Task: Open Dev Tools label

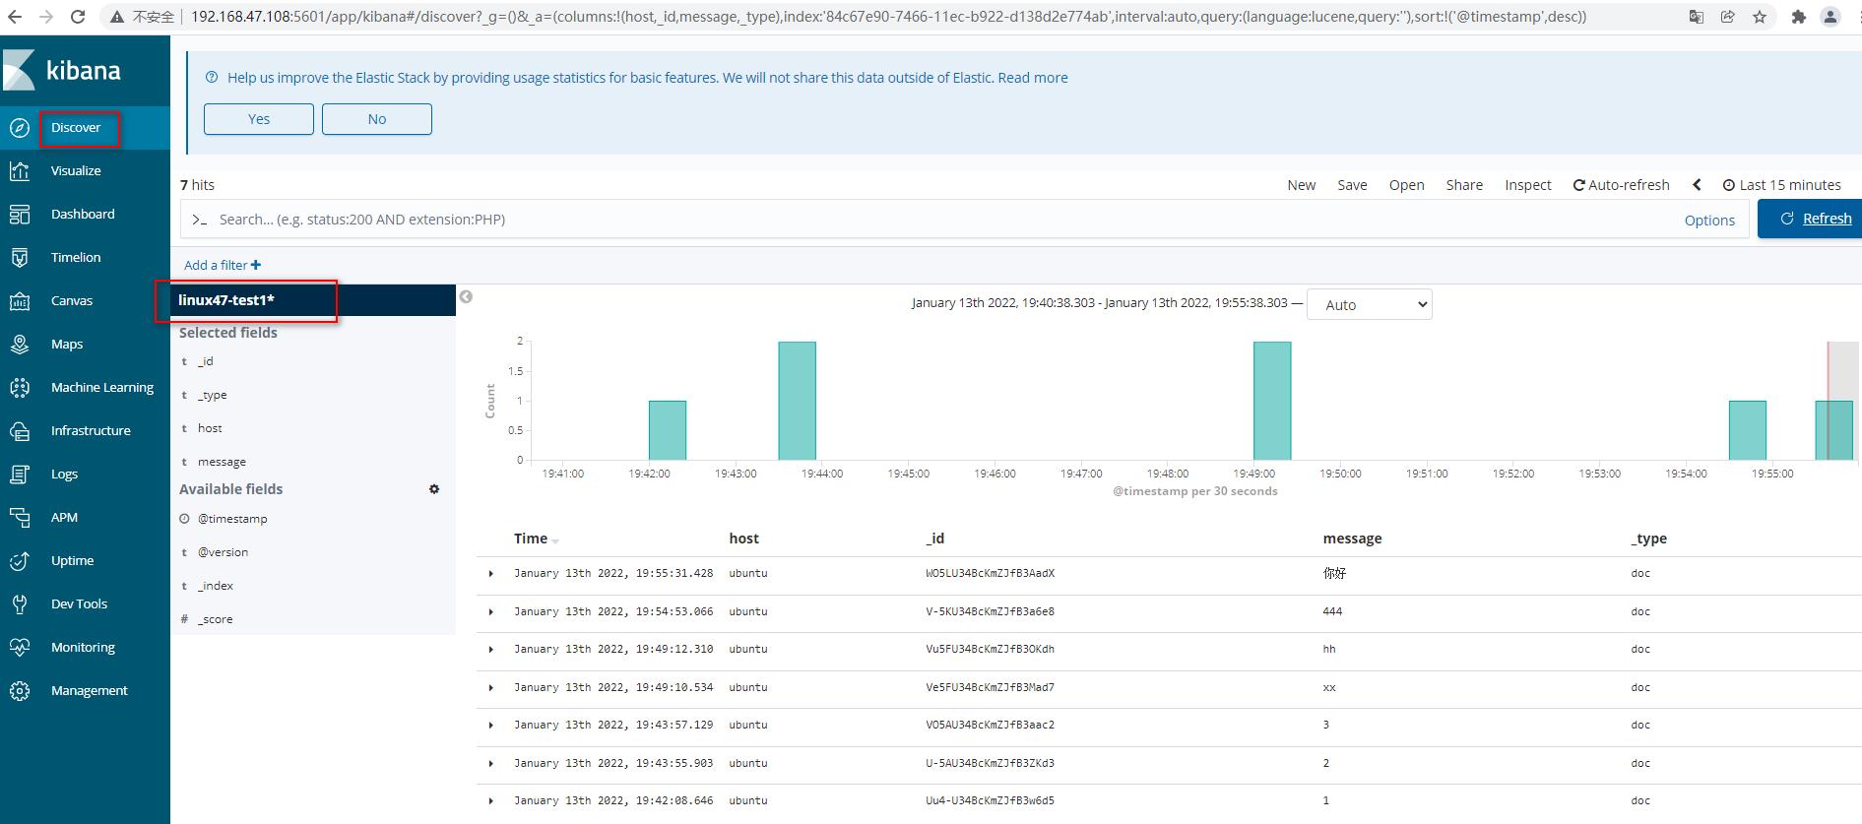Action: pyautogui.click(x=79, y=604)
